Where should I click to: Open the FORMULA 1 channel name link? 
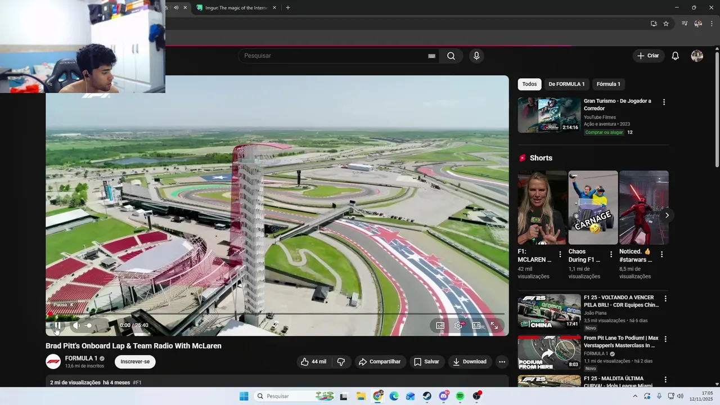coord(81,358)
